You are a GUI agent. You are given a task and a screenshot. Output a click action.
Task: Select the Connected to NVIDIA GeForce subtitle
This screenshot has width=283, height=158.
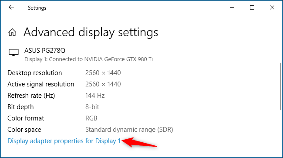tap(89, 59)
